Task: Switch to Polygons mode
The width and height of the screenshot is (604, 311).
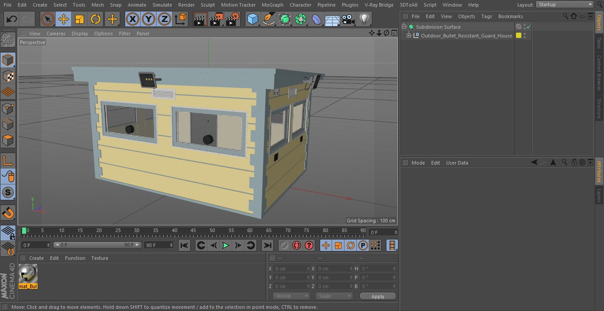Action: pos(8,140)
